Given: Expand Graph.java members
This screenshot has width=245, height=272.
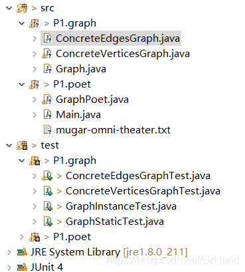Looking at the screenshot, I should click(x=35, y=69).
